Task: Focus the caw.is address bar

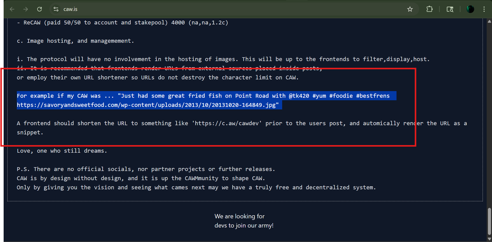Action: 234,9
